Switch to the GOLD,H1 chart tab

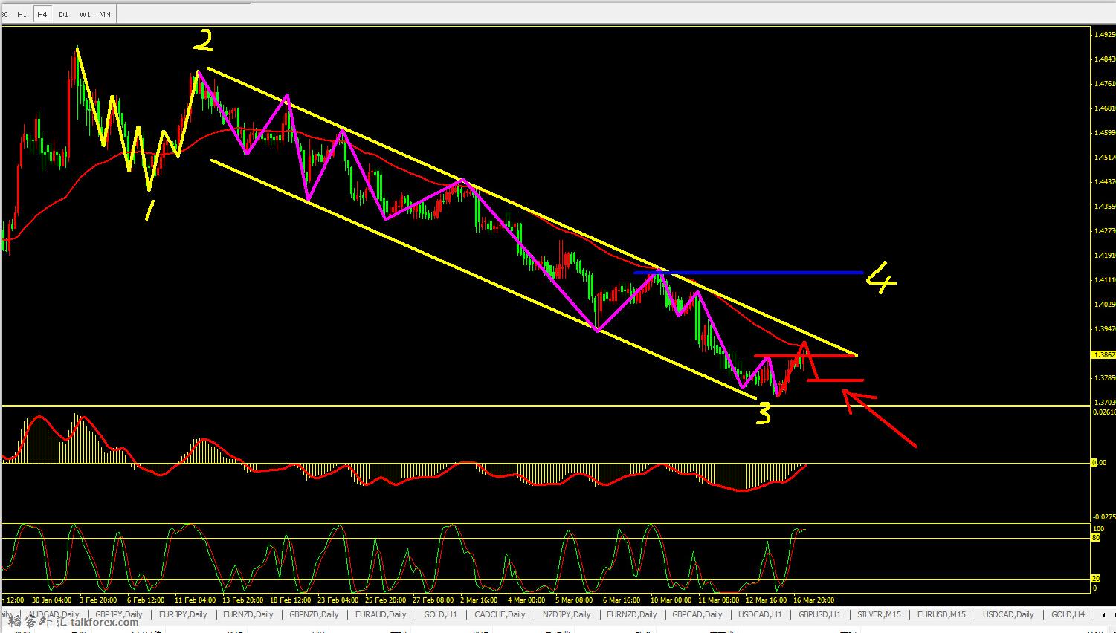tap(440, 614)
